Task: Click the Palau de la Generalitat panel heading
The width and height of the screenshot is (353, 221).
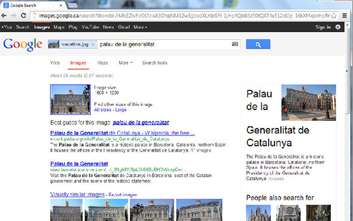Action: tap(278, 118)
